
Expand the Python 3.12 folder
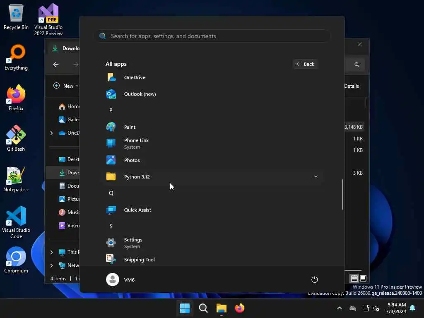[212, 176]
